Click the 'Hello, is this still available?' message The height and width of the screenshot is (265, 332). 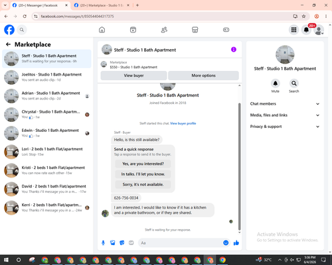click(x=137, y=140)
